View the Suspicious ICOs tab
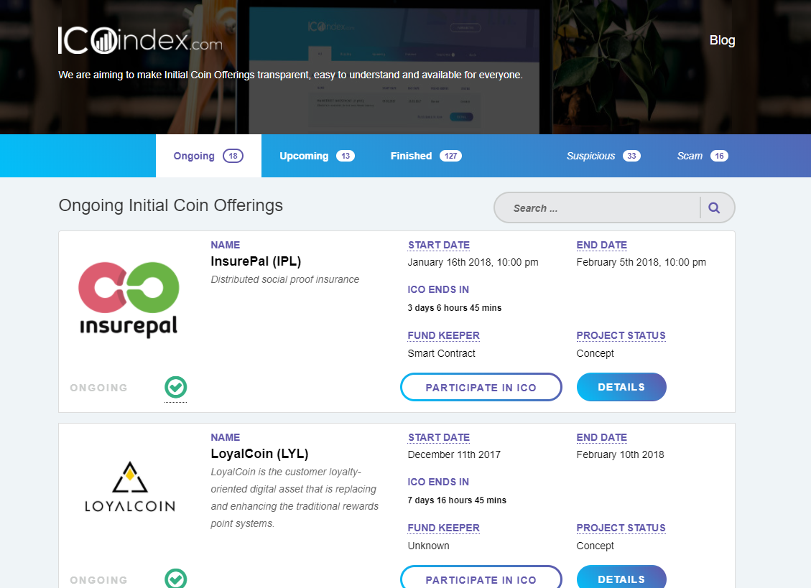Viewport: 811px width, 588px height. click(x=603, y=156)
